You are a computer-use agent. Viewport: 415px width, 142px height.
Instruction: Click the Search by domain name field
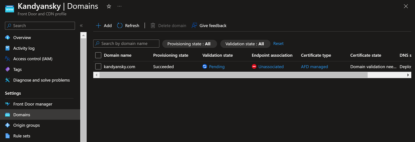click(x=126, y=43)
